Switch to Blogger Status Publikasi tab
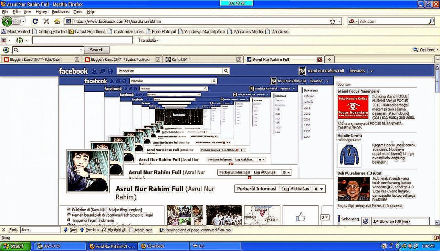 [122, 60]
